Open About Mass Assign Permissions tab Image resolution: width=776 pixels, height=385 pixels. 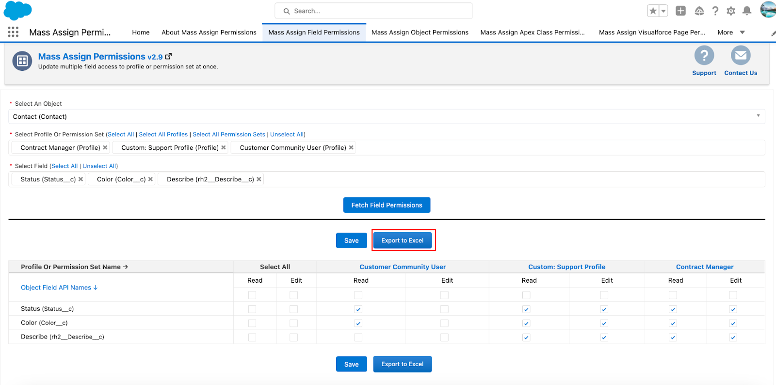(x=209, y=32)
